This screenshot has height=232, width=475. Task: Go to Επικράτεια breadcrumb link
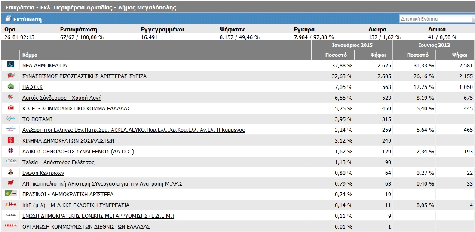[x=20, y=8]
